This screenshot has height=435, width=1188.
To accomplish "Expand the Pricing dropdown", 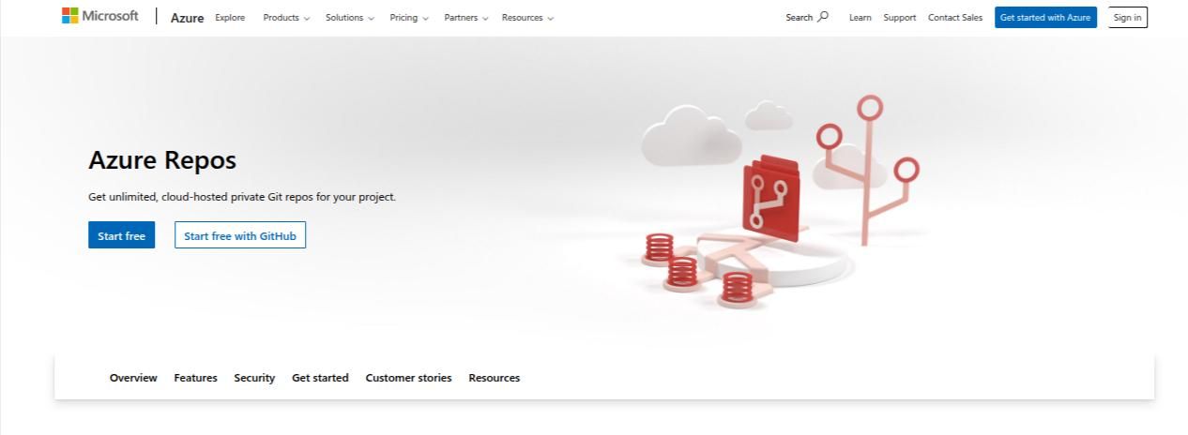I will 409,18.
